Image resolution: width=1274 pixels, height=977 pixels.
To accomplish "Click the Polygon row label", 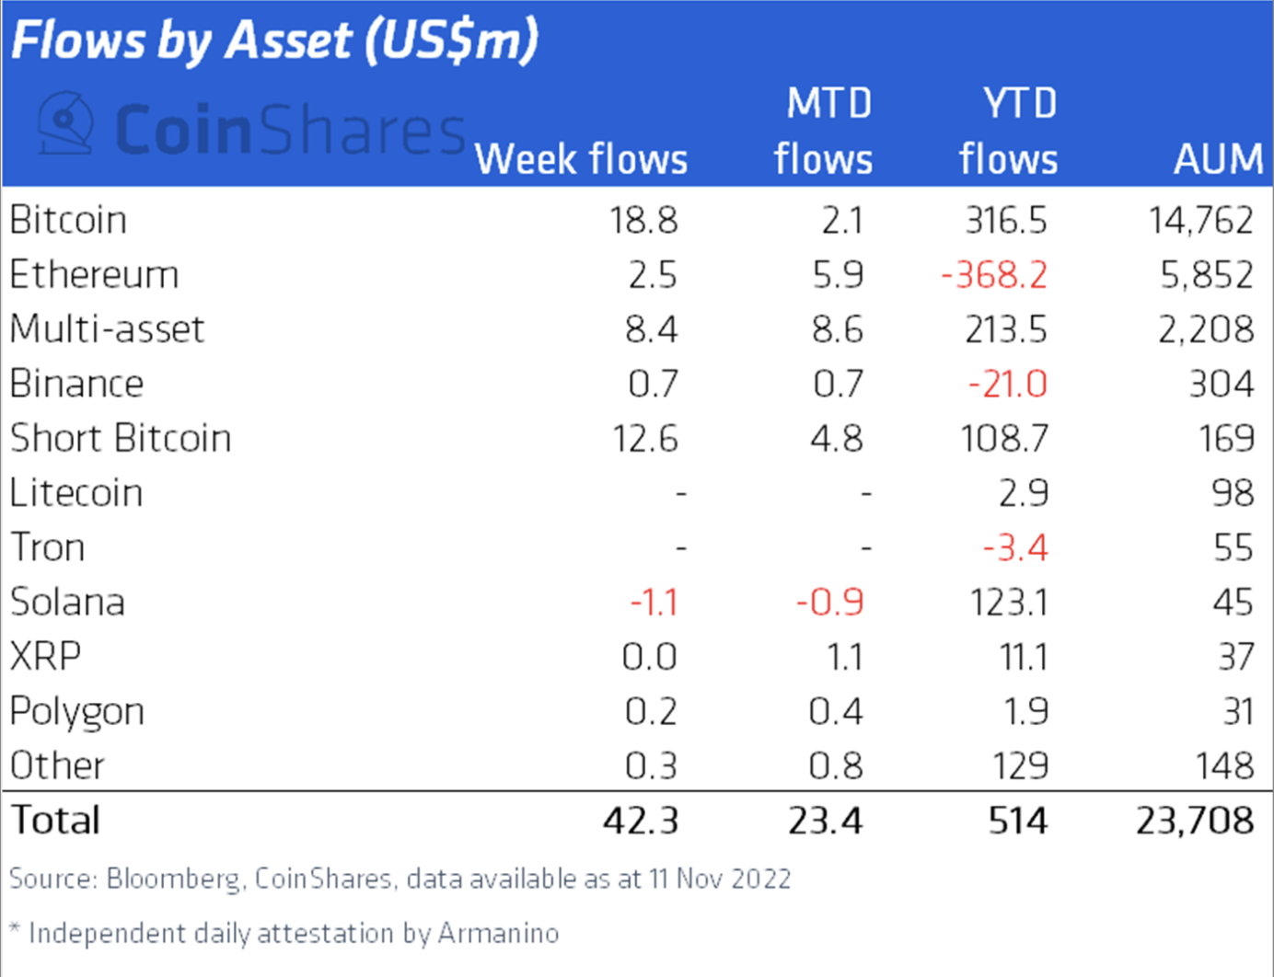I will [77, 711].
